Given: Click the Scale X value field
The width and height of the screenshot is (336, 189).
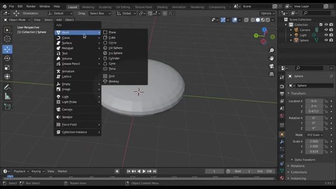Looking at the screenshot, I should [314, 141].
